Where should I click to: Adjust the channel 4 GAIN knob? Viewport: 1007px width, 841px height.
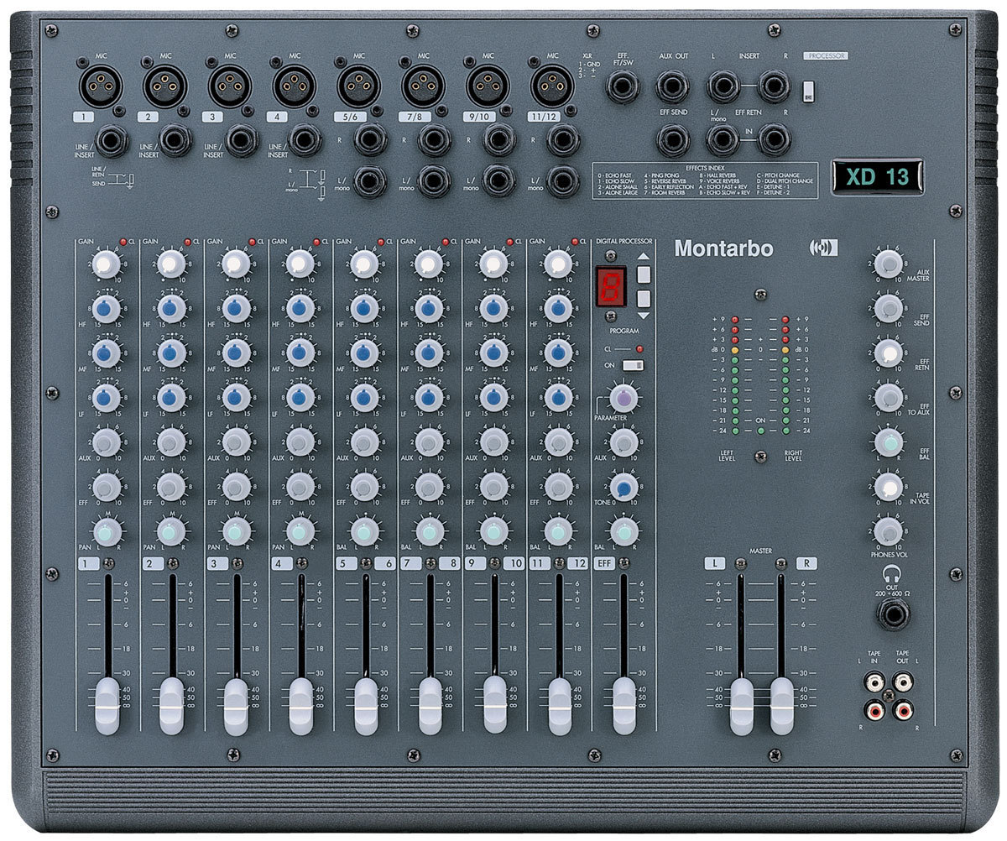point(300,264)
